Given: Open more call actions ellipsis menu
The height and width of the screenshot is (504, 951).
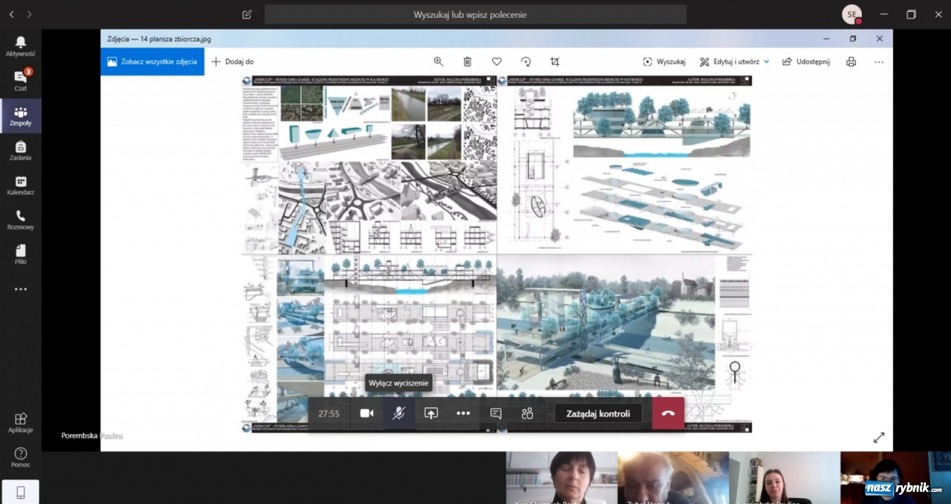Looking at the screenshot, I should click(x=463, y=413).
